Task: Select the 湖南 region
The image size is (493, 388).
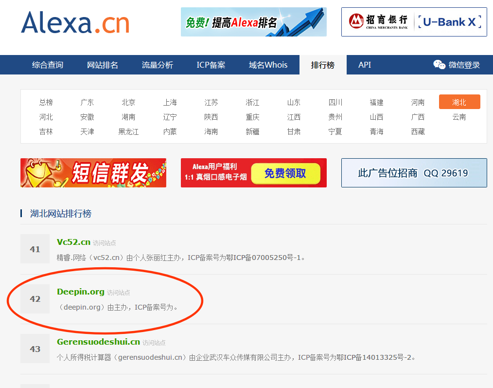Action: pyautogui.click(x=128, y=117)
